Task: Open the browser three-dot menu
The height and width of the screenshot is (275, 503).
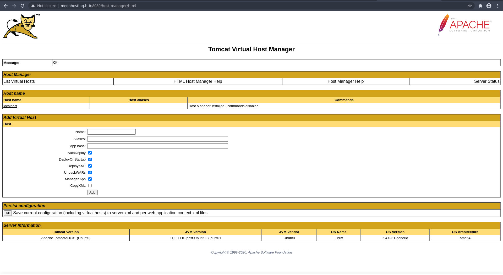Action: point(497,6)
